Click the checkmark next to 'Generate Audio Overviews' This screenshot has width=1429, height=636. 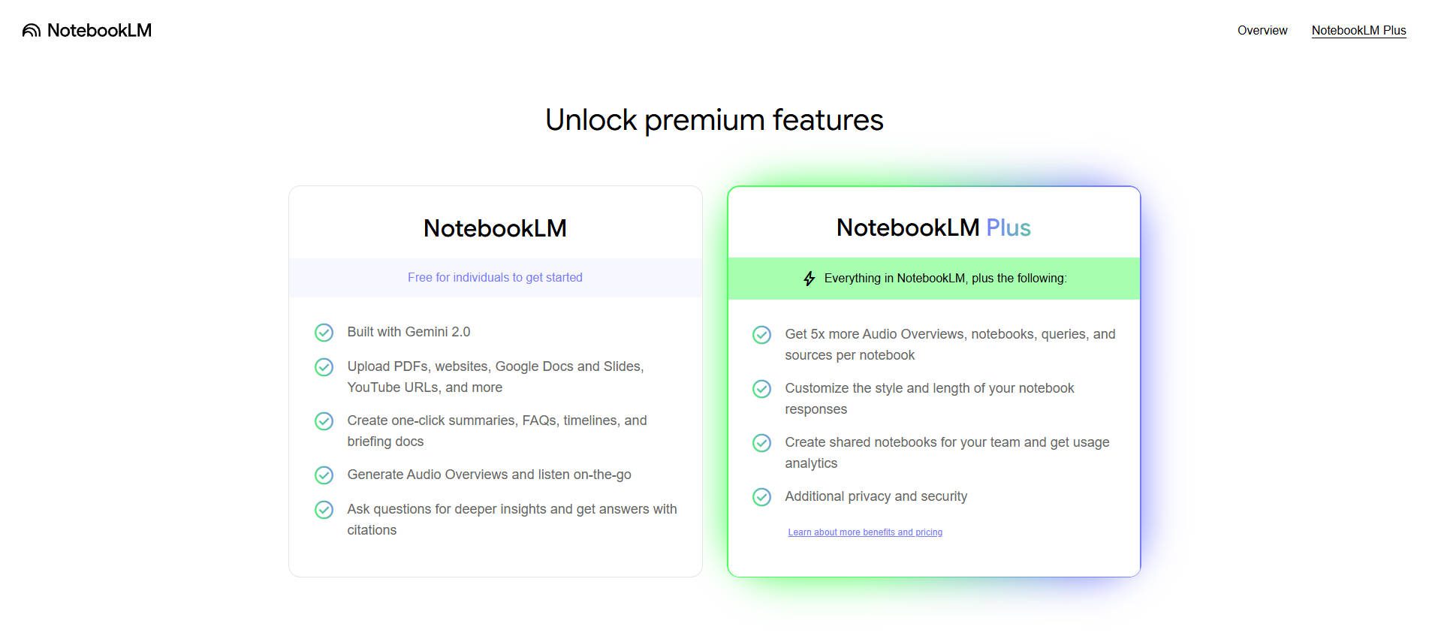pyautogui.click(x=324, y=475)
